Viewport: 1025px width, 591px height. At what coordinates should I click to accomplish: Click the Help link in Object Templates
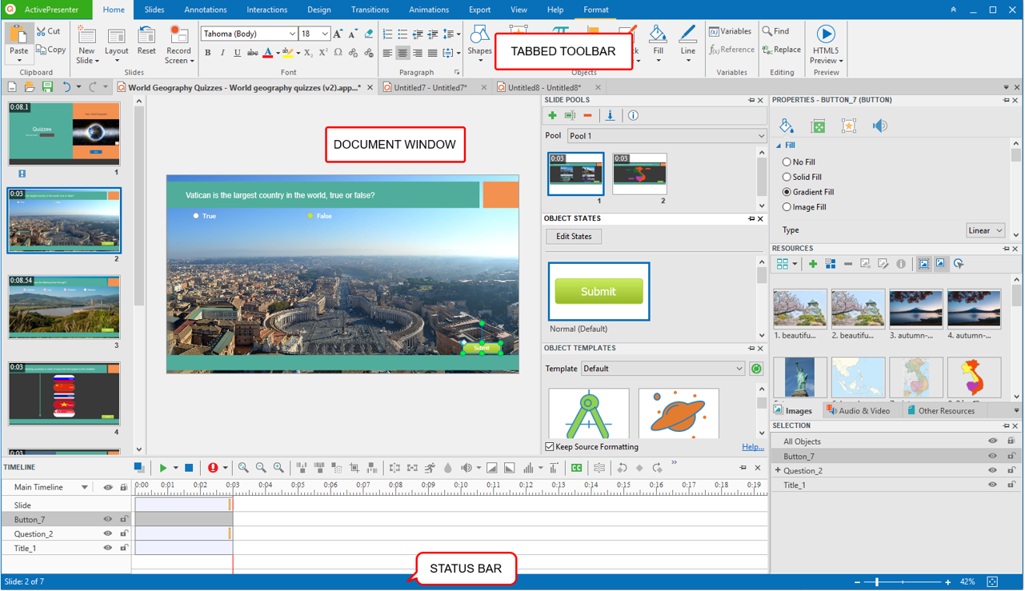[x=752, y=447]
